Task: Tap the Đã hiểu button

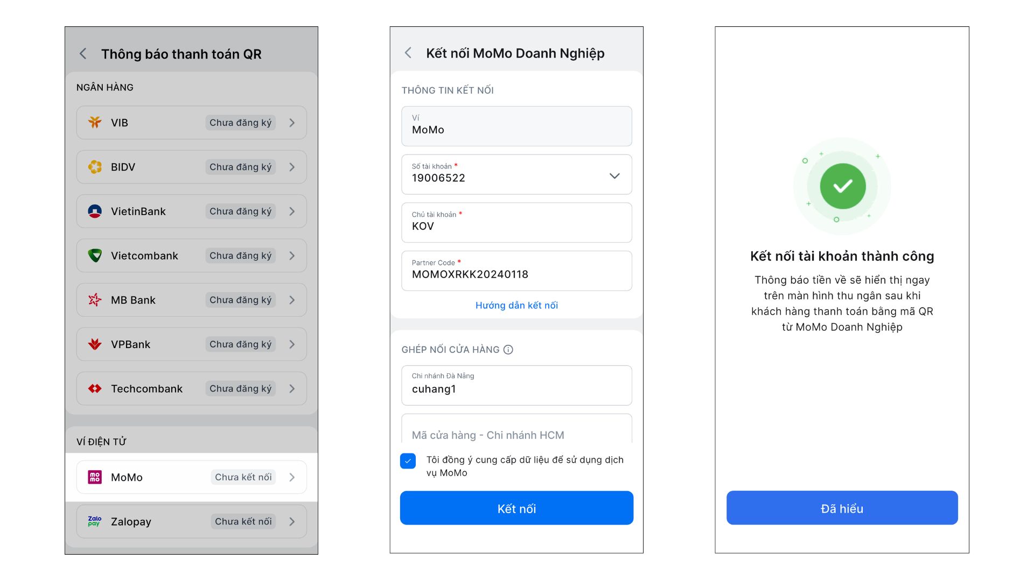Action: [x=842, y=508]
